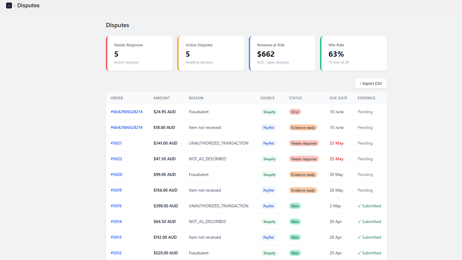Click the app logo icon in breadcrumb
This screenshot has width=462, height=260.
9,5
